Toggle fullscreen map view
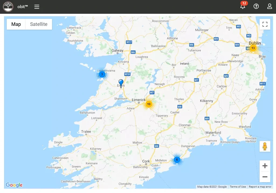The image size is (276, 193). pos(265,24)
